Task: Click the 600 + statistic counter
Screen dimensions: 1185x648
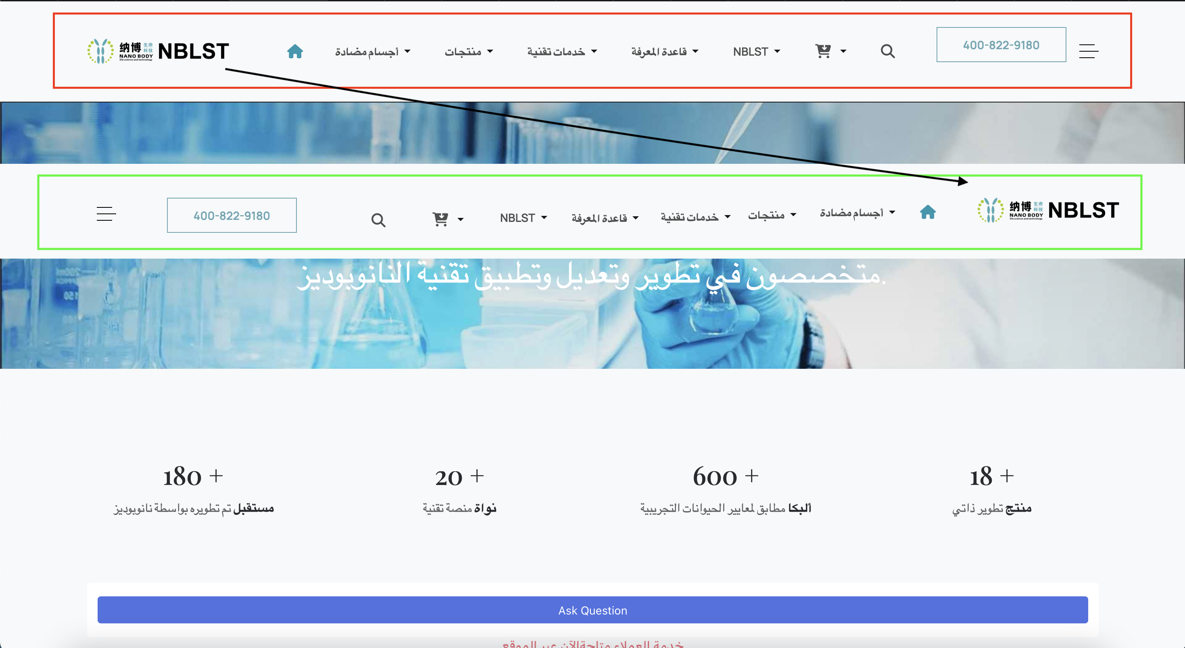Action: point(725,476)
